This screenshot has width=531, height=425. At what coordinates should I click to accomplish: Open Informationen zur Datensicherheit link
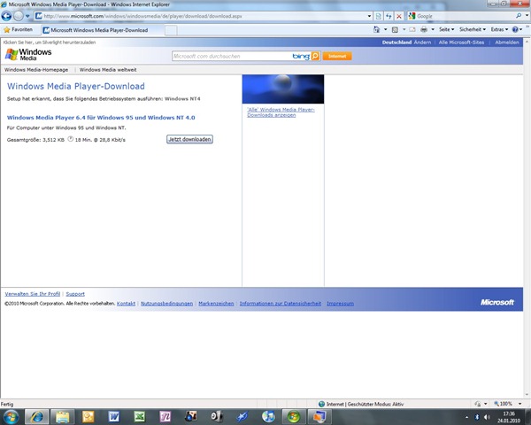pyautogui.click(x=281, y=304)
